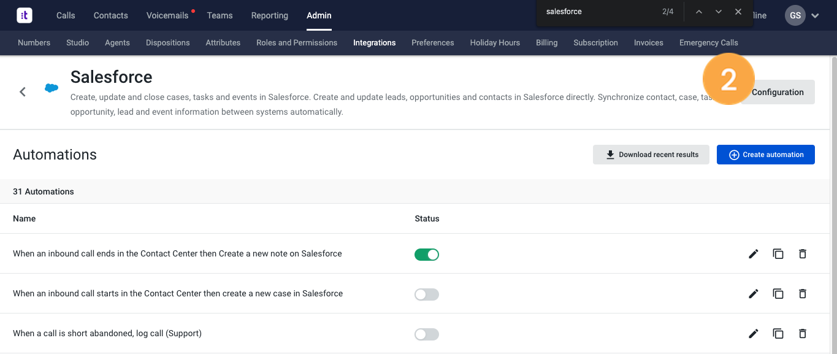Download recent results
The height and width of the screenshot is (354, 837).
point(651,155)
